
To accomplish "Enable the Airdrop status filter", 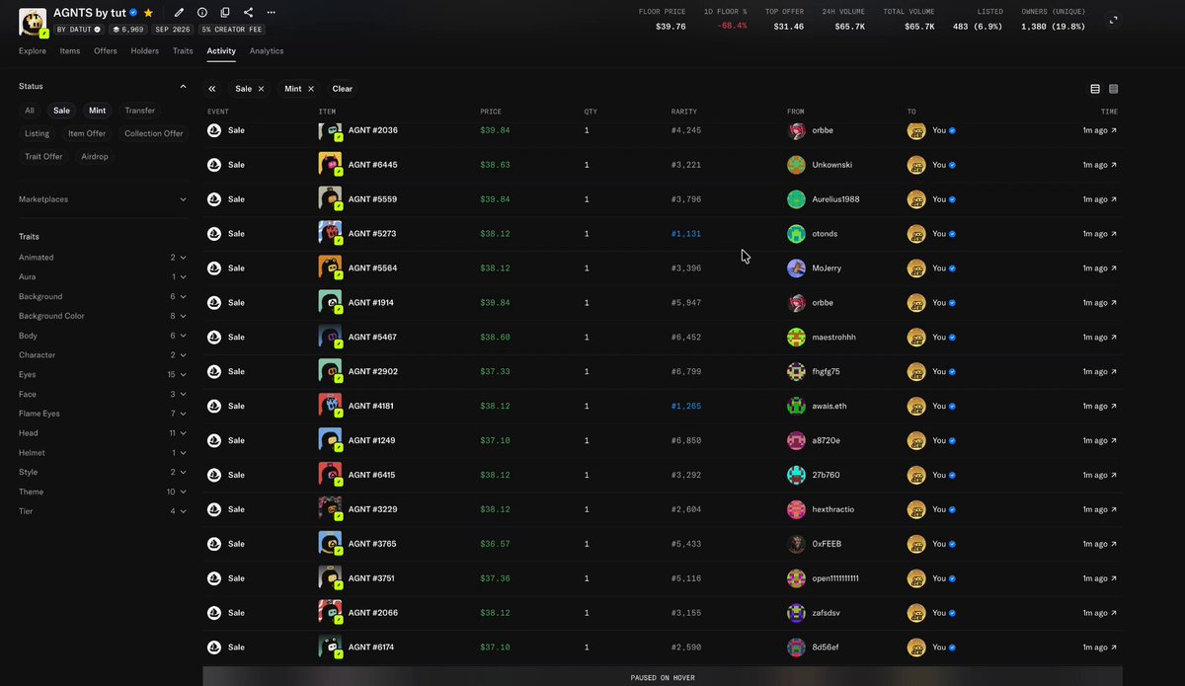I will point(95,157).
